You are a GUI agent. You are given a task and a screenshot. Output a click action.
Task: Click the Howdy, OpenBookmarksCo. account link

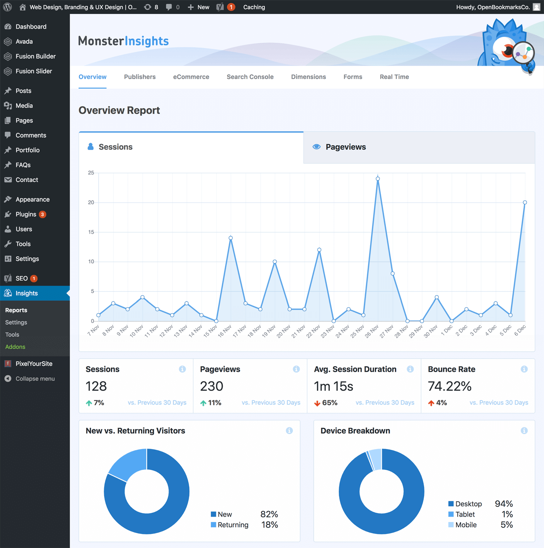coord(493,7)
